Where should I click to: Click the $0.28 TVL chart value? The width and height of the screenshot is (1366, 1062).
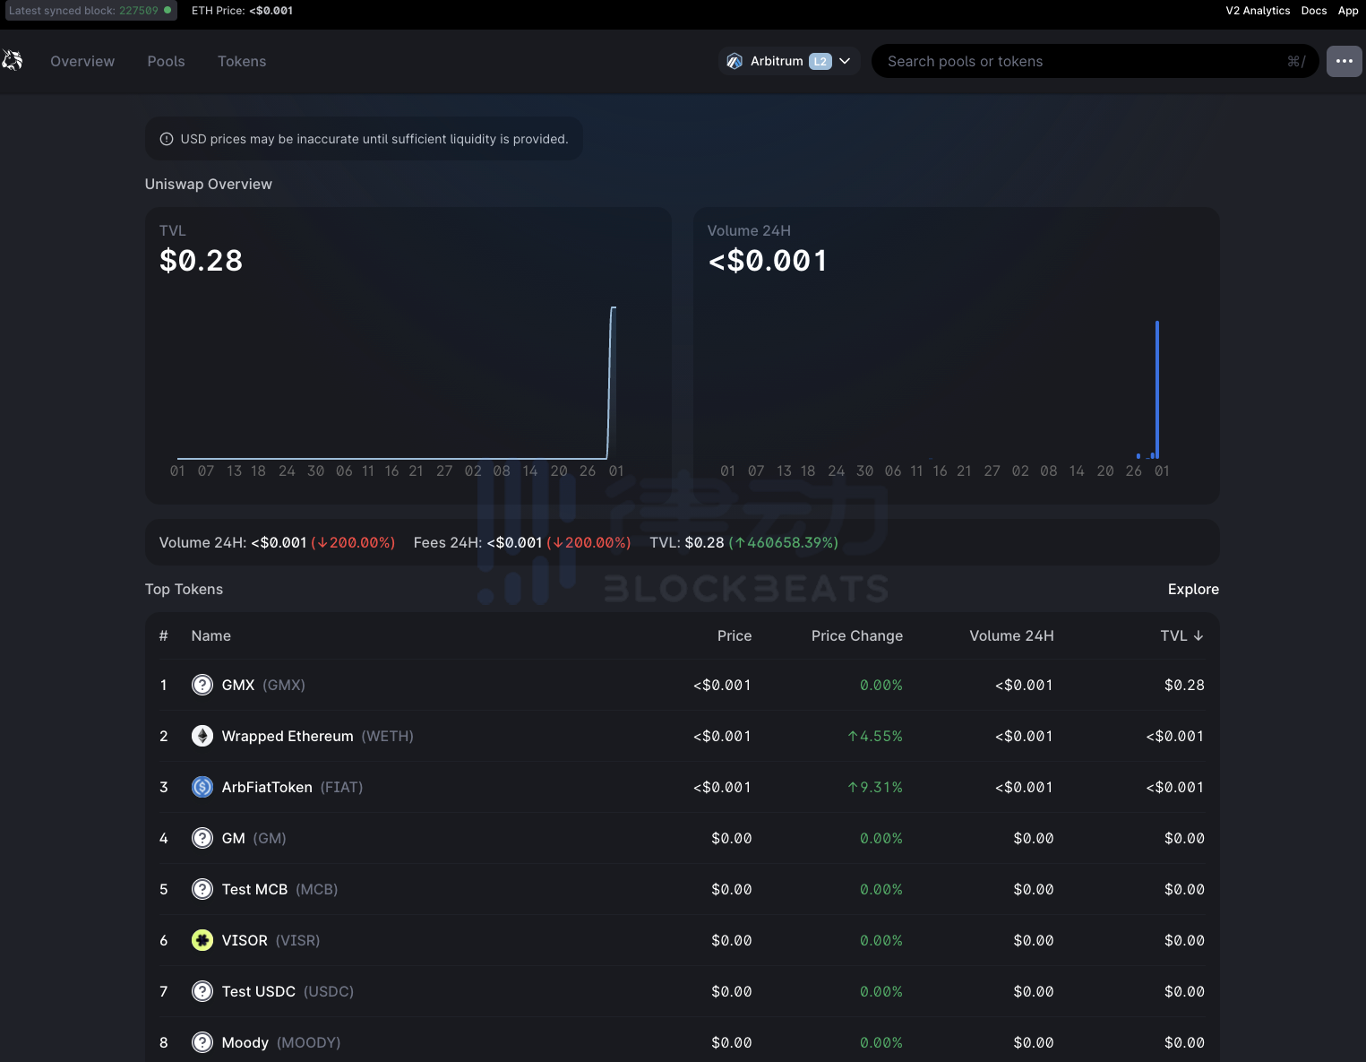tap(201, 261)
